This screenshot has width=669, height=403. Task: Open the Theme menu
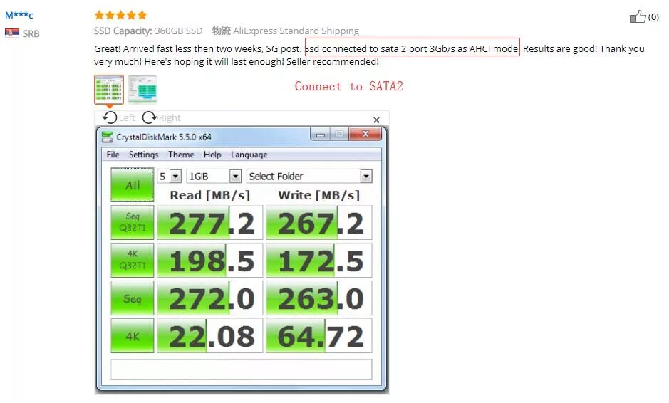point(181,155)
